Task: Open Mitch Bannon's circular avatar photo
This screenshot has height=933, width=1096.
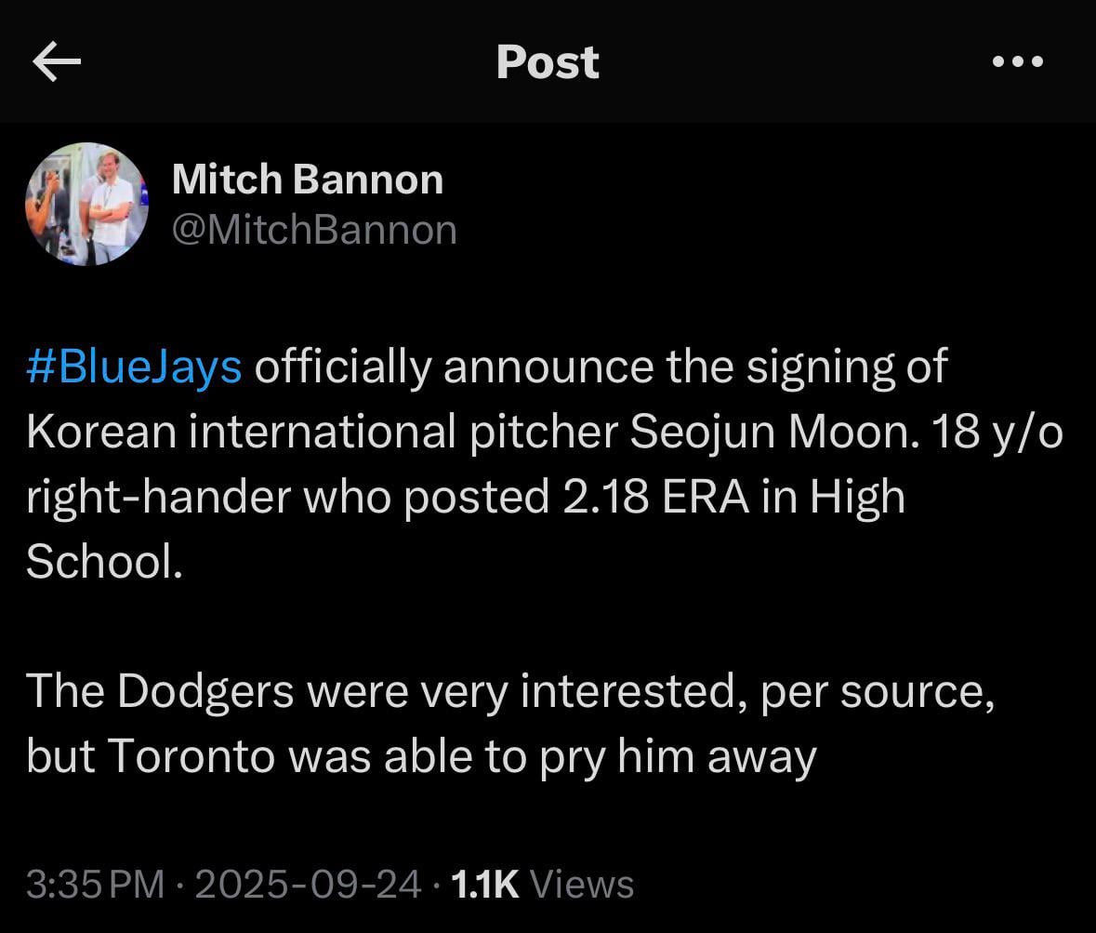Action: 86,205
